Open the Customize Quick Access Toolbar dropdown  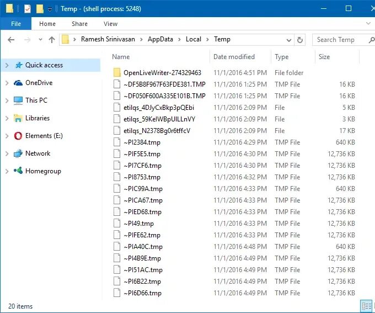pos(50,9)
